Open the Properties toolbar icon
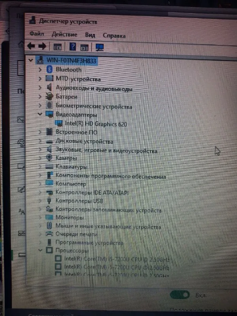Image resolution: width=237 pixels, height=316 pixels. tap(57, 47)
